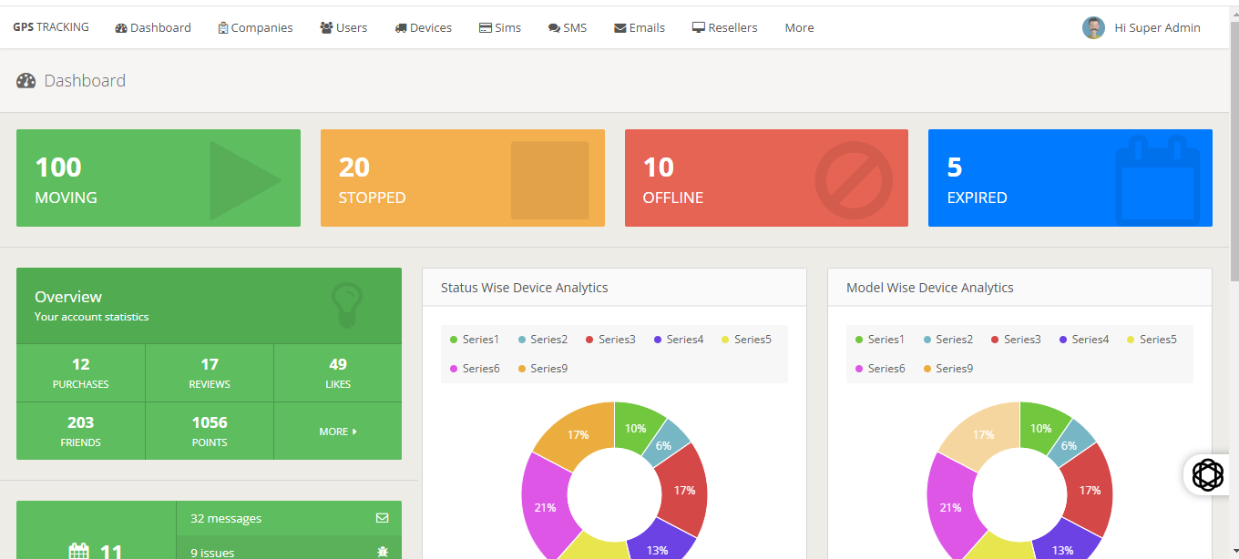This screenshot has height=559, width=1239.
Task: Open the 203 Friends statistic
Action: tap(81, 432)
